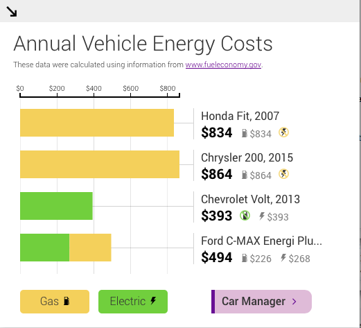Click lightning icon next to Ford $268
This screenshot has width=361, height=328.
283,258
